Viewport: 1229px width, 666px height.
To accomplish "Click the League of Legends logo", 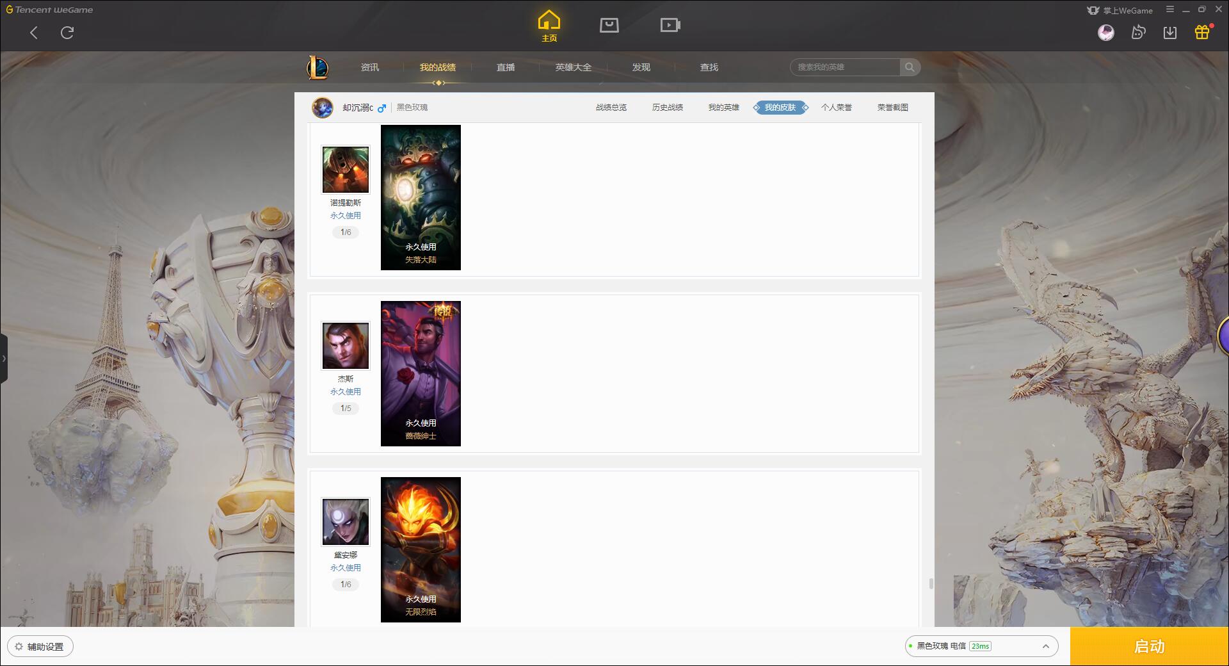I will (x=317, y=67).
